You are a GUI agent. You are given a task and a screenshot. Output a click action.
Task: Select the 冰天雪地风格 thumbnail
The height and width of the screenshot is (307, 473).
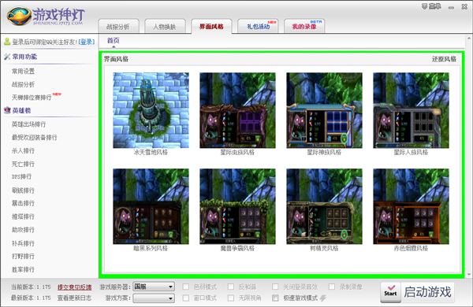pos(151,110)
